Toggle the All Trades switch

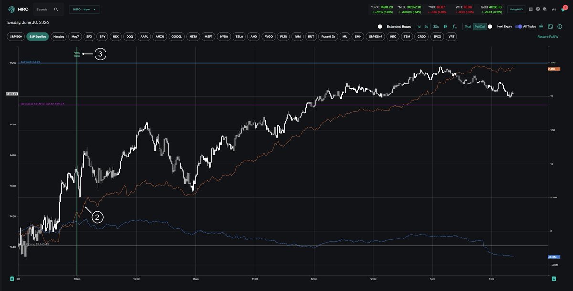(x=519, y=27)
